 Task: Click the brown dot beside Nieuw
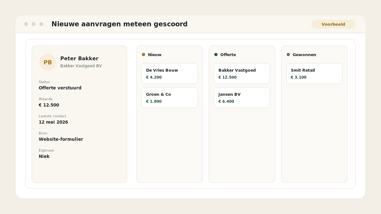click(144, 55)
